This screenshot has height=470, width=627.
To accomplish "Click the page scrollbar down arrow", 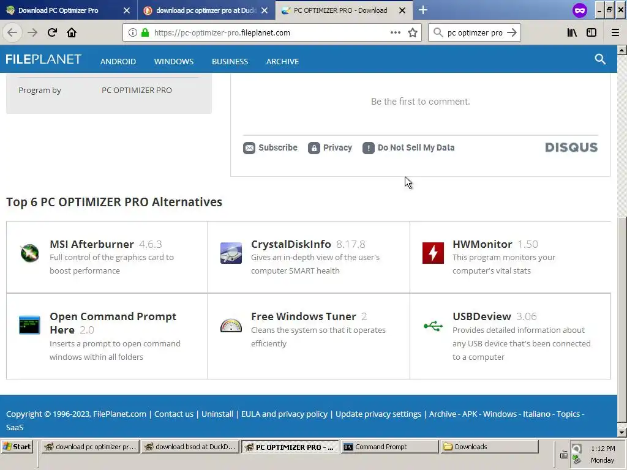I will 621,433.
